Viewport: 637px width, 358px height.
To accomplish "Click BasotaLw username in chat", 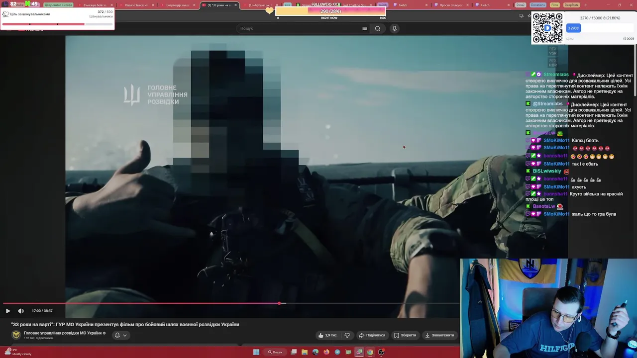I will 544,206.
